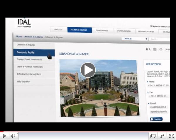The width and height of the screenshot is (176, 140).
Task: Click the E-mail label in contact panel
Action: pyautogui.click(x=153, y=103)
